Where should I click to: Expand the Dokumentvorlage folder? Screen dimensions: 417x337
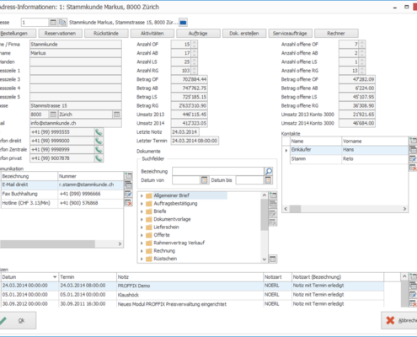142,219
